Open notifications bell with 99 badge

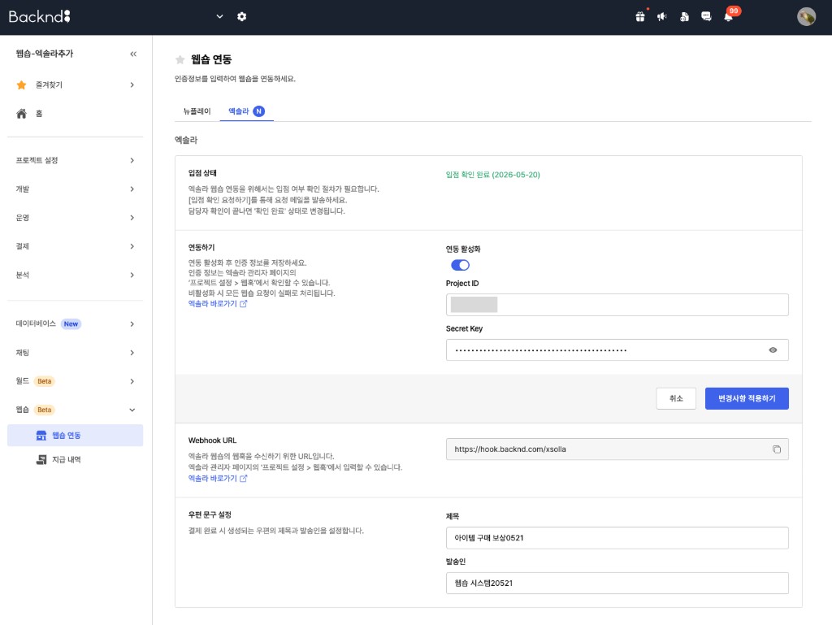coord(729,16)
